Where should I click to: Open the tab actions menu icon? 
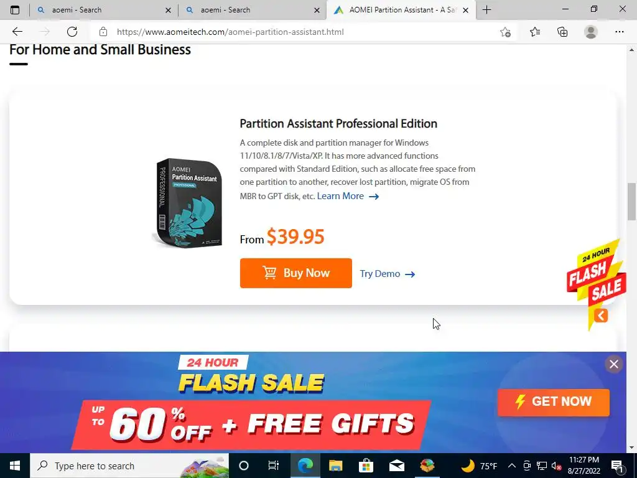[15, 10]
